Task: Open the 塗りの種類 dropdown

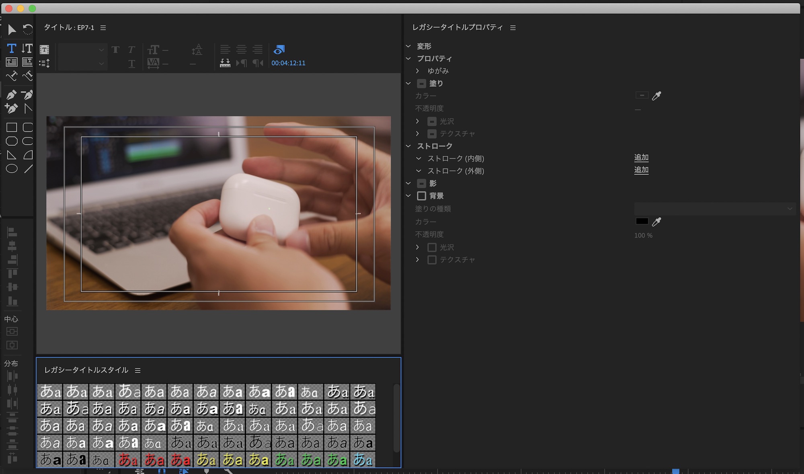Action: [715, 209]
